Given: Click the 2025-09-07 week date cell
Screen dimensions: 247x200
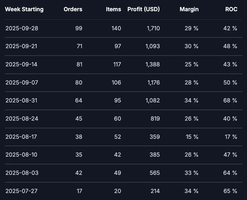Looking at the screenshot, I should click(22, 82).
